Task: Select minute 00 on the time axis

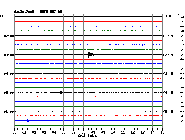Action: coord(14,132)
